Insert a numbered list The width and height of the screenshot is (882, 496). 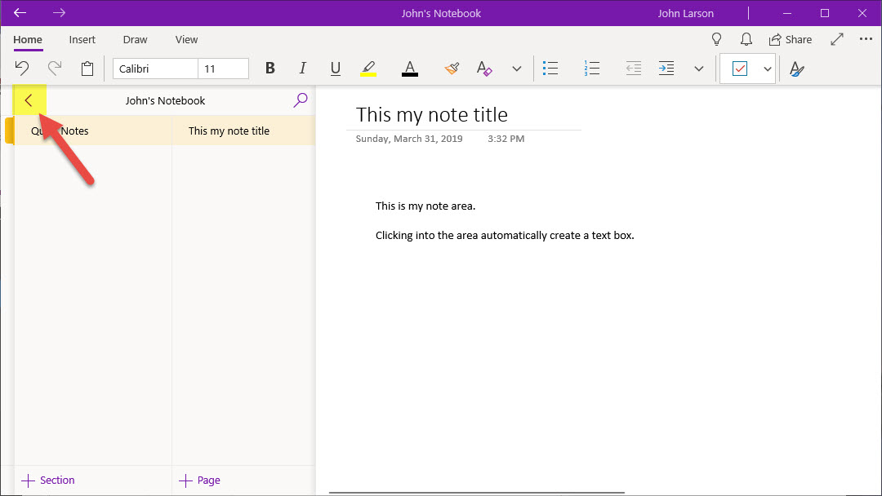tap(592, 69)
